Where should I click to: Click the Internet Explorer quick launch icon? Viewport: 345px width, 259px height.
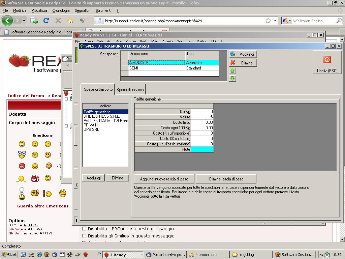click(39, 255)
